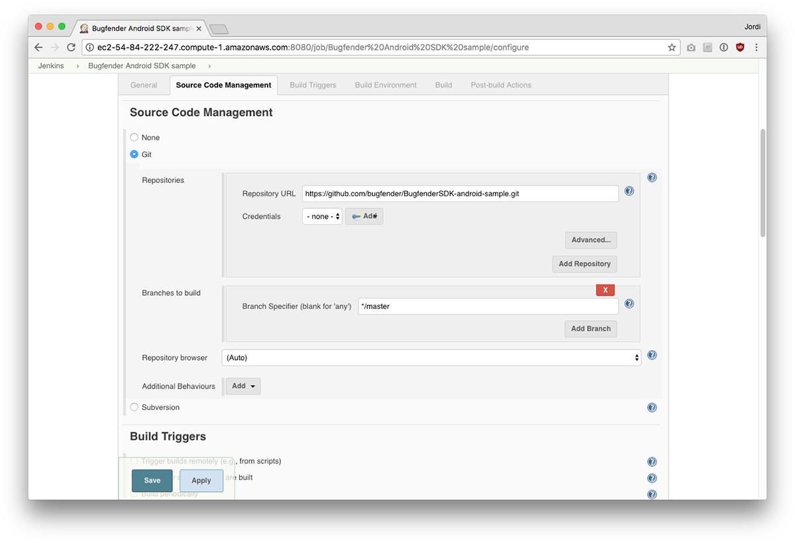
Task: Open help for Repository browser
Action: point(652,355)
